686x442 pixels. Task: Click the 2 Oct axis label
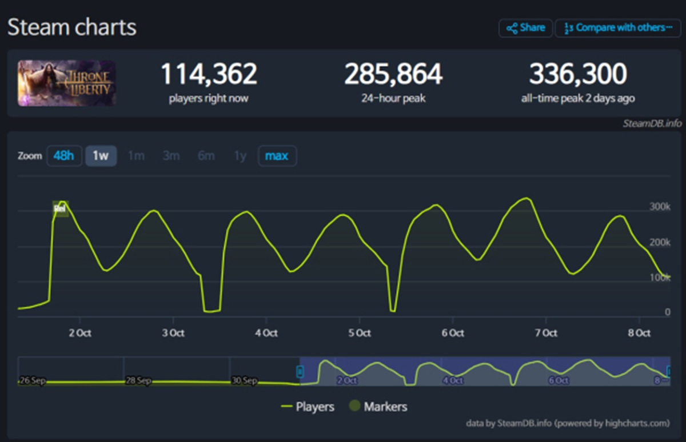pos(80,333)
